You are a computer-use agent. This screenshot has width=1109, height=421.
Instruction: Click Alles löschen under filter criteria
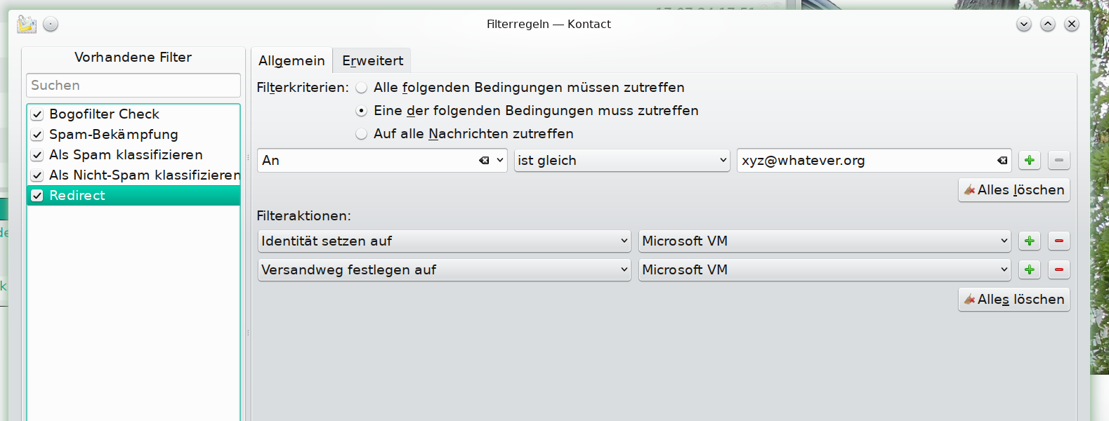coord(1014,189)
